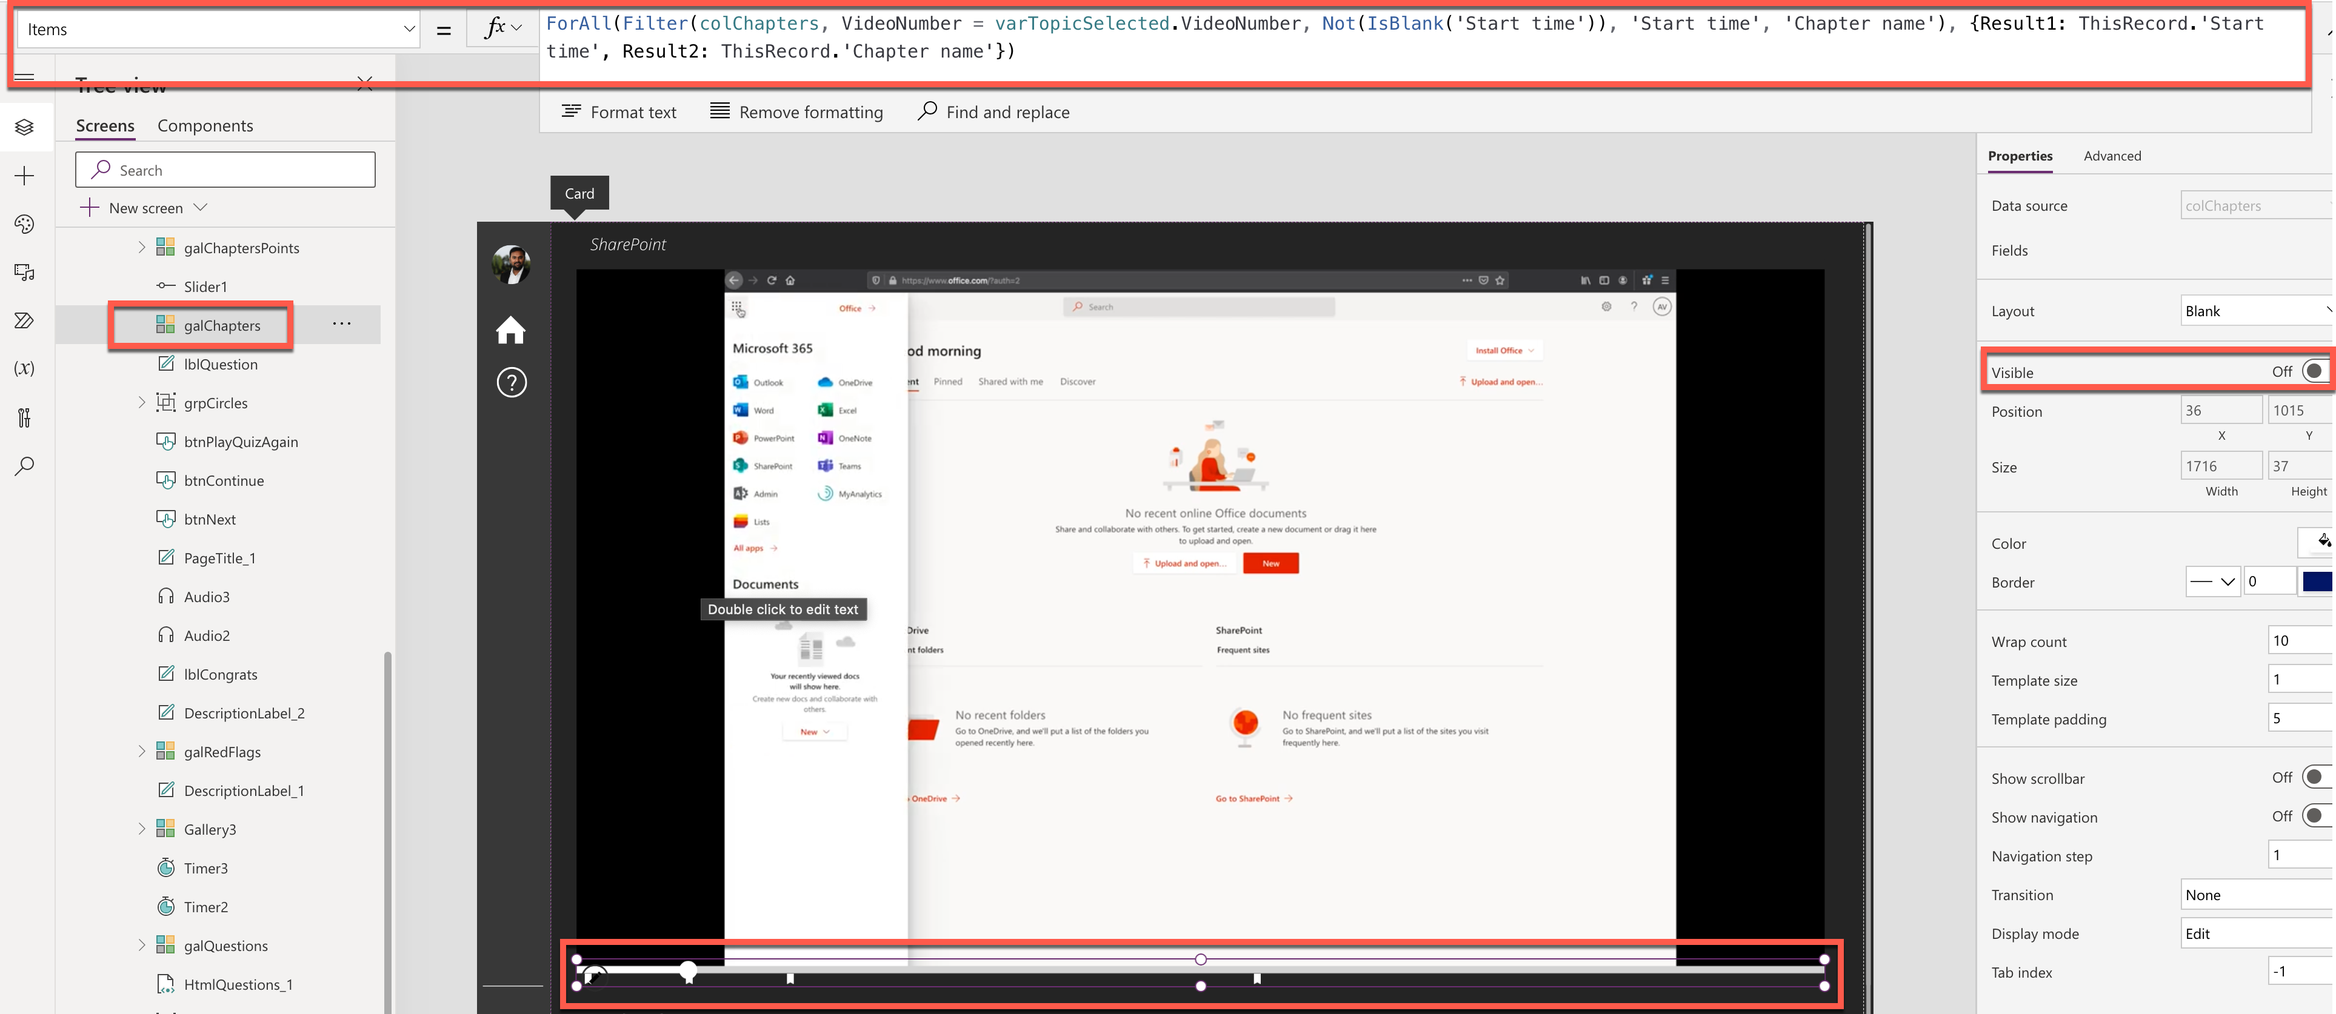2336x1014 pixels.
Task: Open the Search magnifier icon in sidebar
Action: [x=24, y=466]
